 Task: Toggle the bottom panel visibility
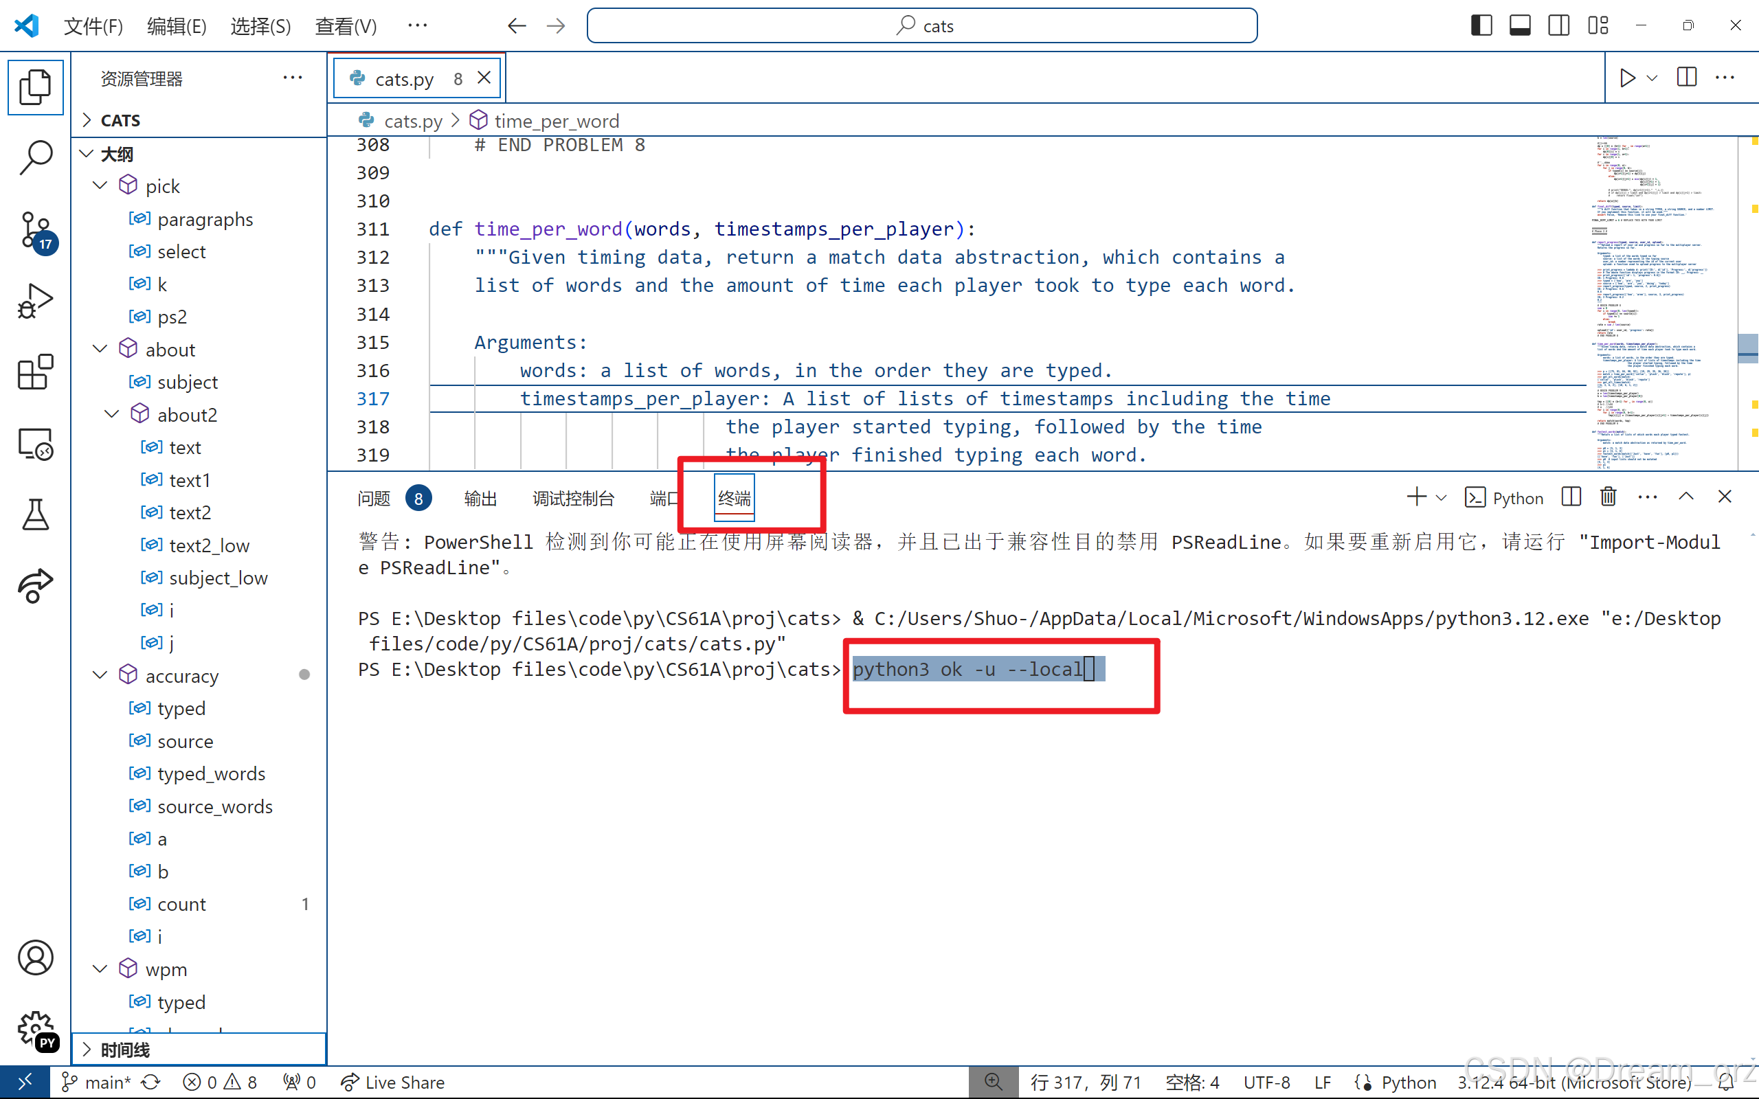click(1519, 25)
